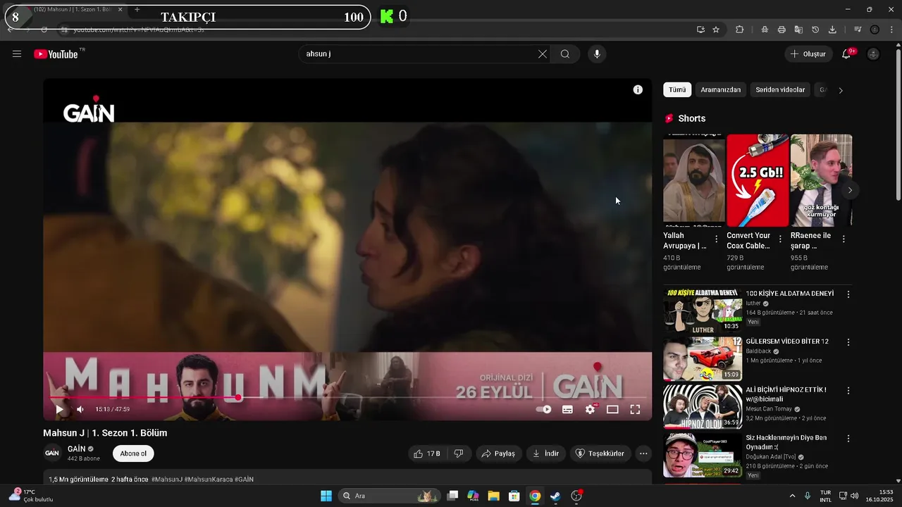Open menu for ALİ BİÇİM'İ HİPNOZ video

(x=848, y=390)
